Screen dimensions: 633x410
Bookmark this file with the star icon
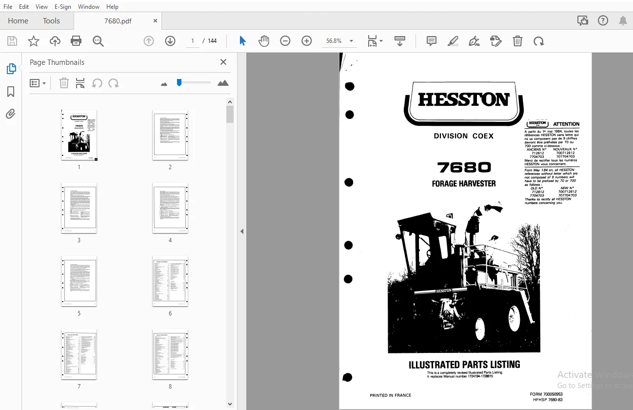[34, 41]
